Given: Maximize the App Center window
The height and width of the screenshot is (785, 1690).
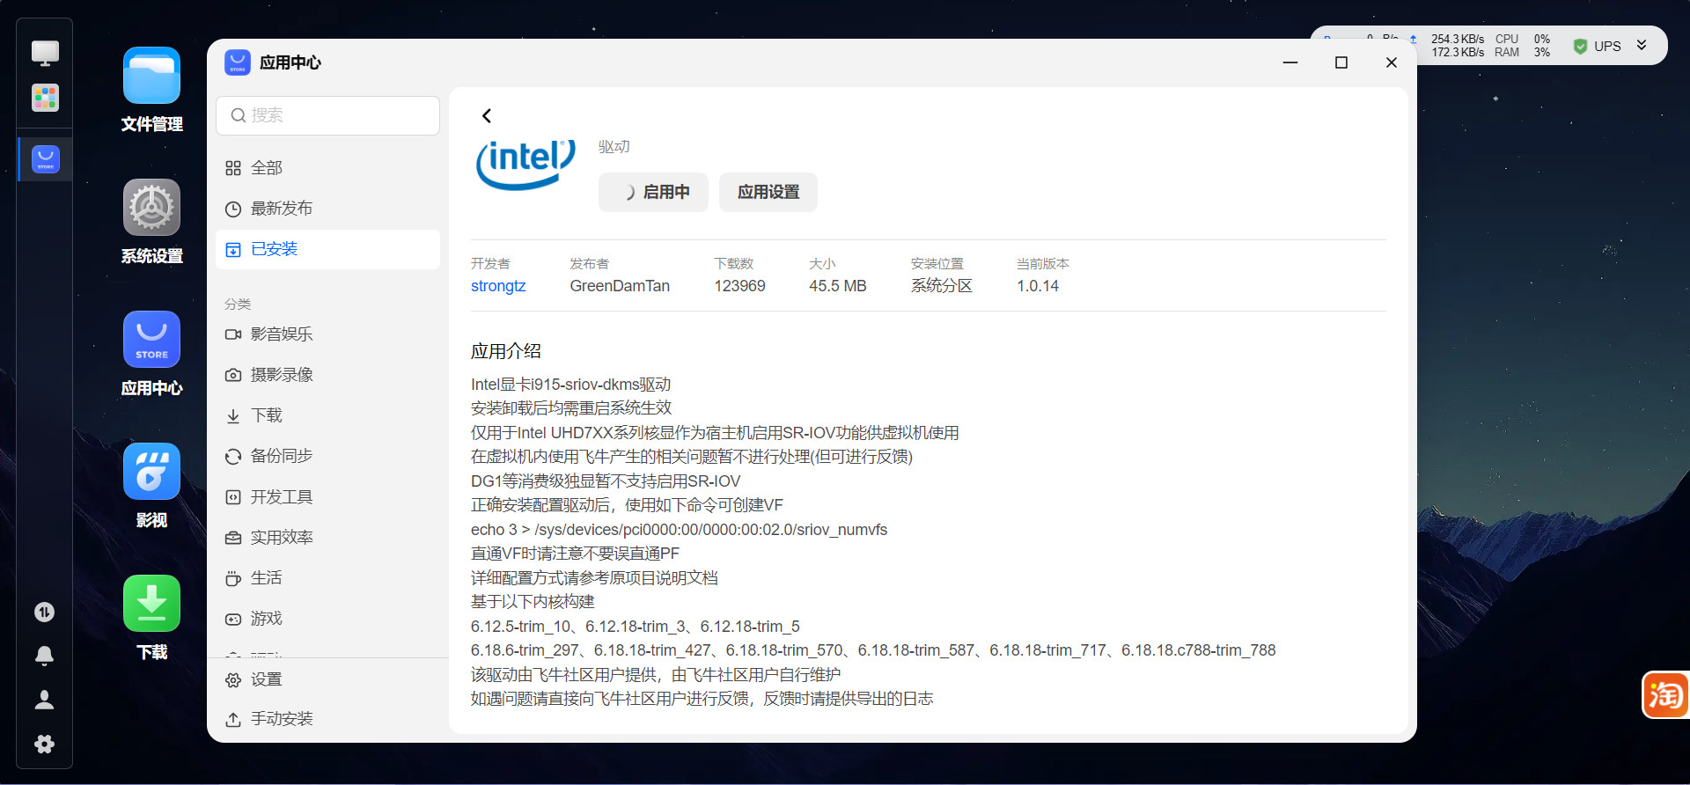Looking at the screenshot, I should (x=1341, y=62).
